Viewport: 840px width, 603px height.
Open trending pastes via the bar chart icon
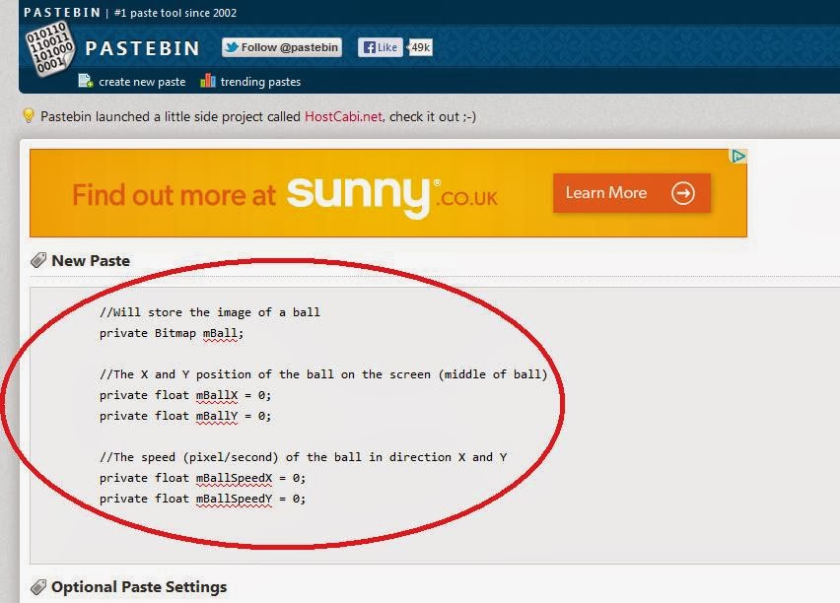pos(210,82)
